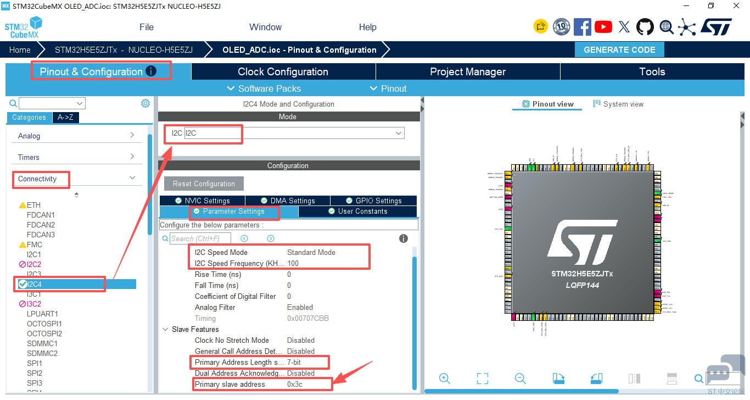Open the Software Packs dropdown
Viewport: 750px width, 400px height.
(264, 88)
